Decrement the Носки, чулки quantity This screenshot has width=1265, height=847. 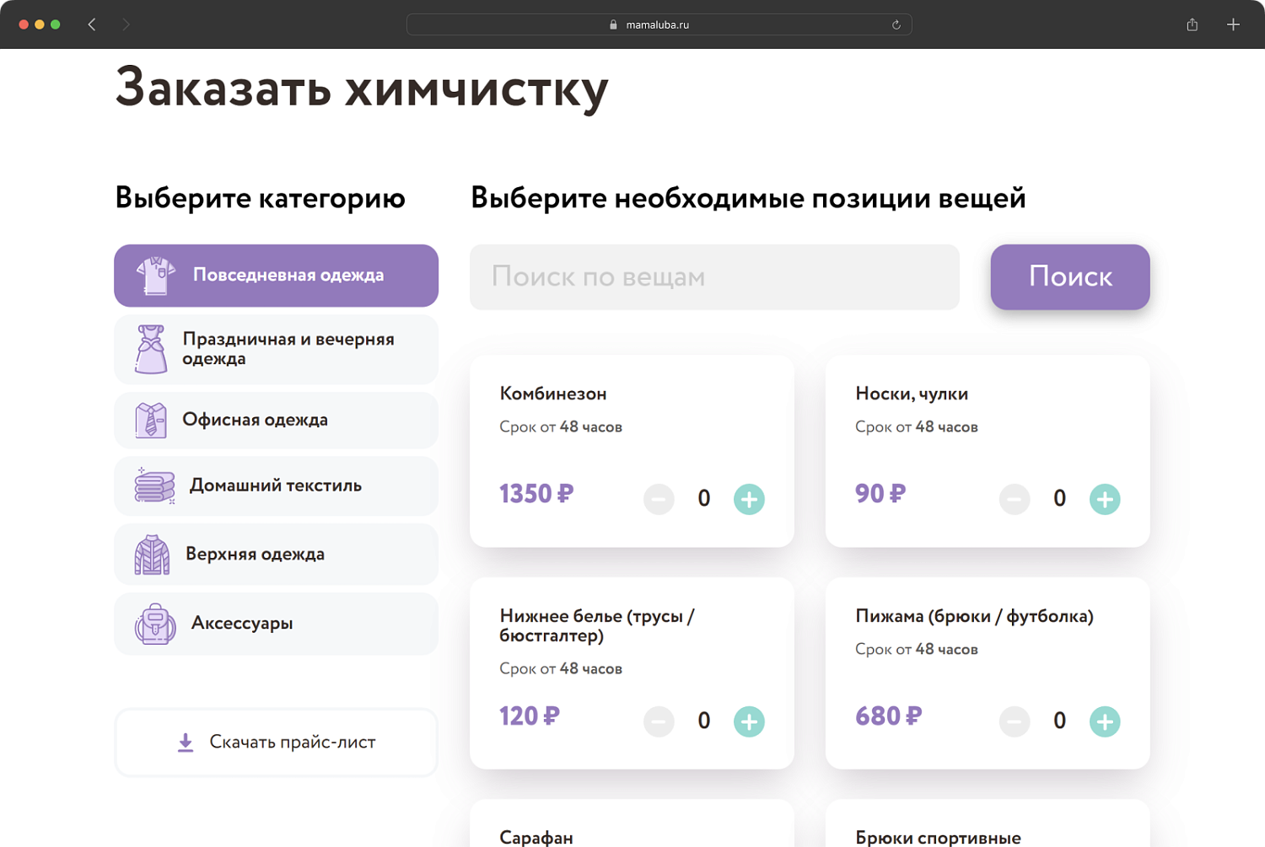[x=1015, y=499]
